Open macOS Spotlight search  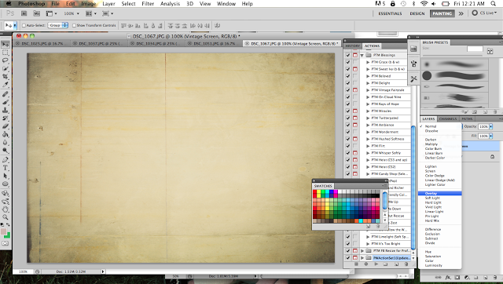[493, 3]
